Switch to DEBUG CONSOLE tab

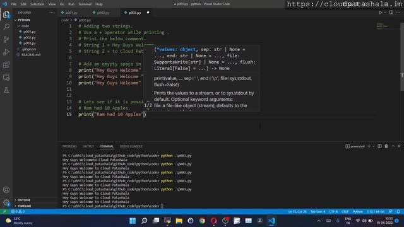131,146
